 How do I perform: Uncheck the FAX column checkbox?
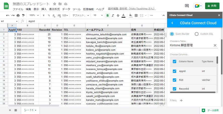[174, 80]
